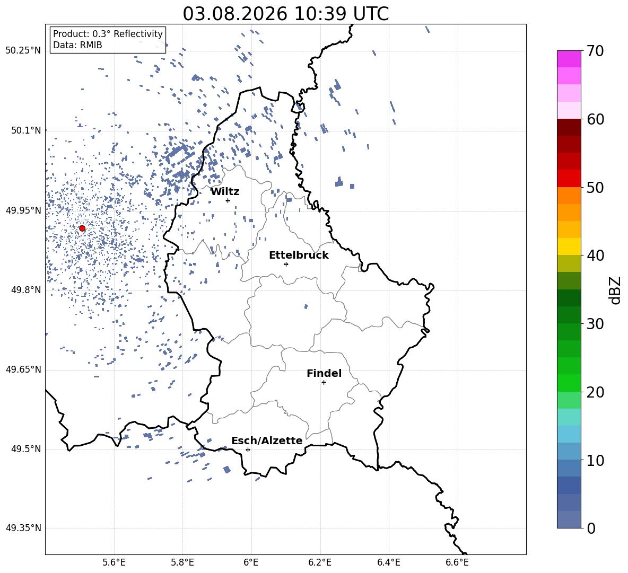This screenshot has width=628, height=573.
Task: Click the dark red colorbar segment below 60
Action: pos(569,127)
